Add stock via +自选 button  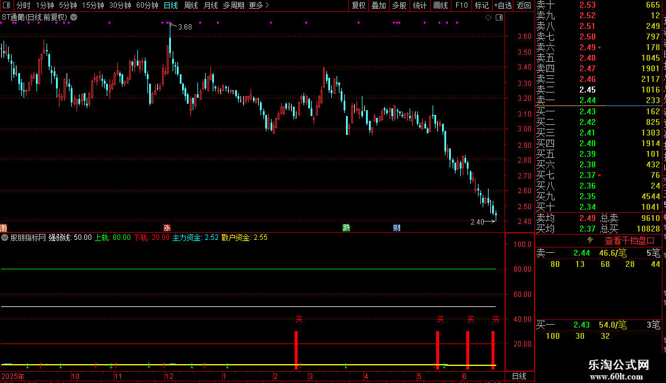503,5
